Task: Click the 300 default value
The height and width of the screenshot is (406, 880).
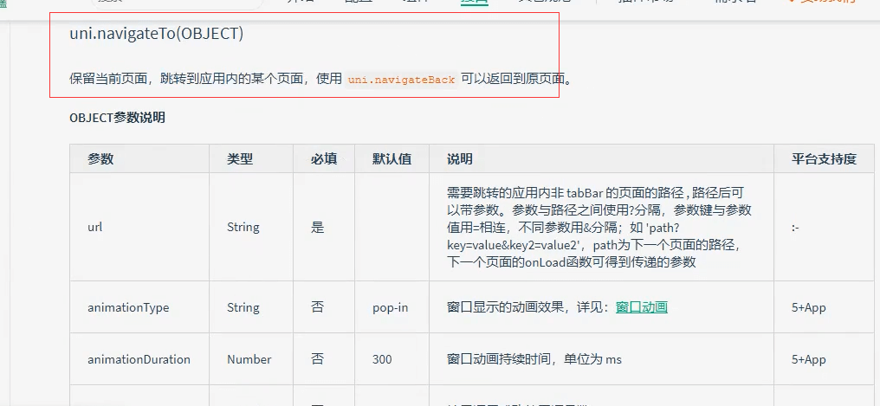Action: coord(382,359)
